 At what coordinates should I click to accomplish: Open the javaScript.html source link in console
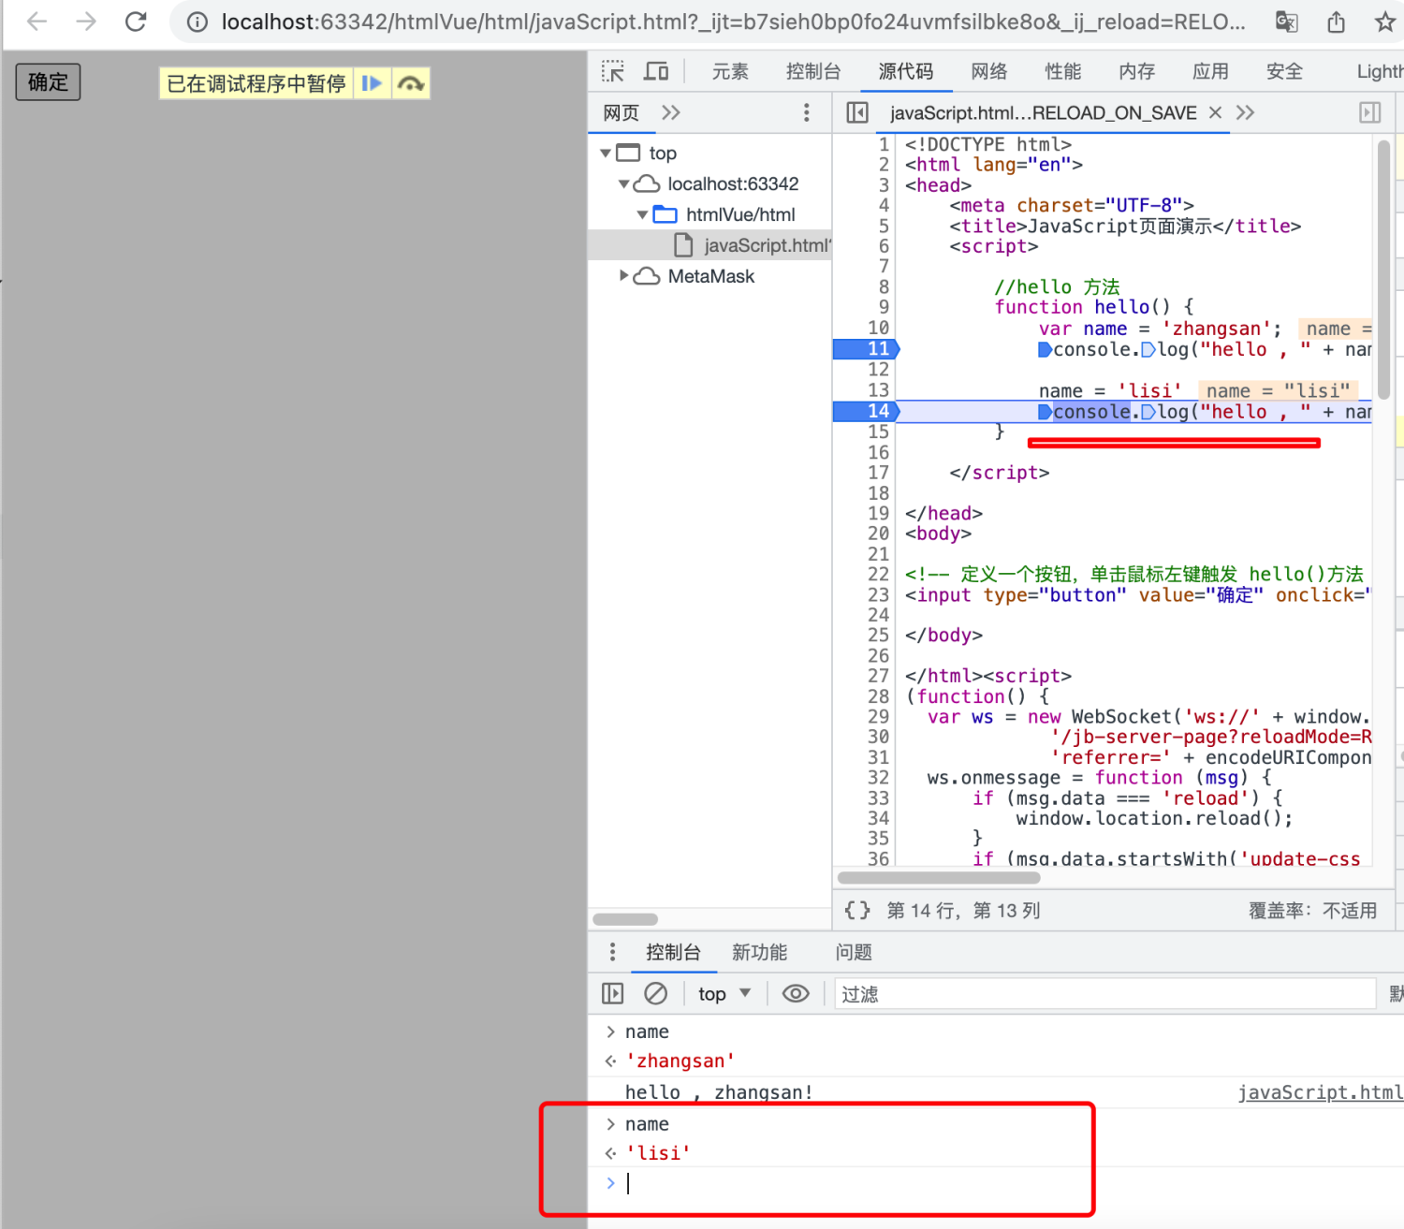(1320, 1092)
